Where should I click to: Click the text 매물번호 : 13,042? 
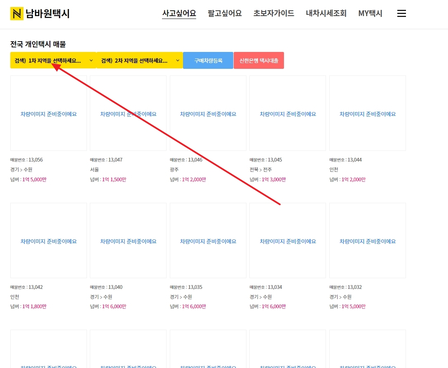[x=26, y=287]
